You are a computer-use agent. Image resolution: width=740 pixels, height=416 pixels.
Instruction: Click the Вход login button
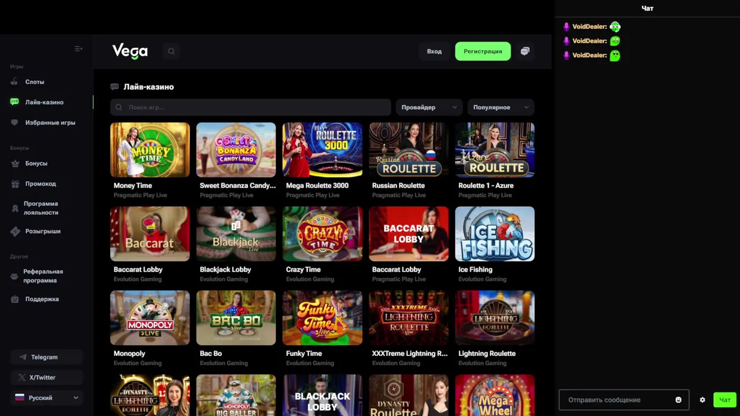coord(434,51)
